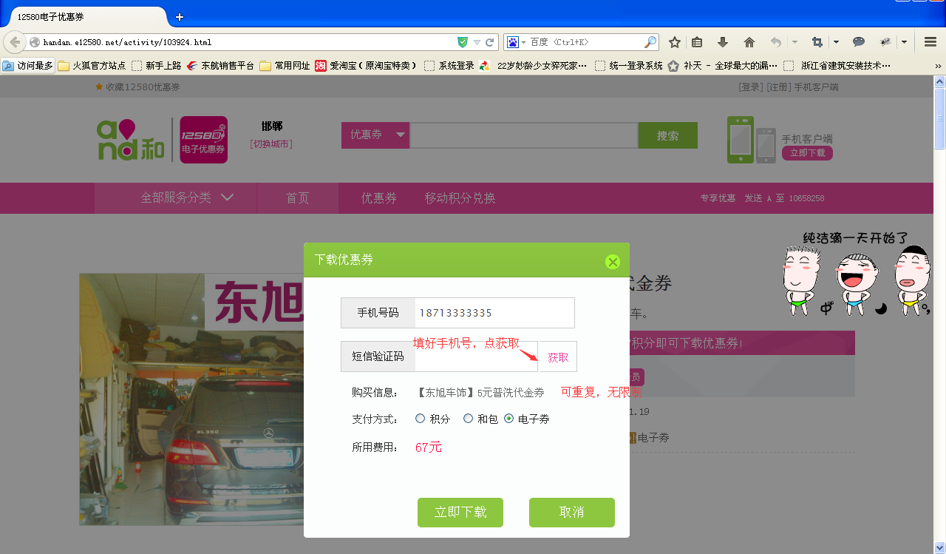946x554 pixels.
Task: Close the 下载优惠券 dialog with the X
Action: (612, 261)
